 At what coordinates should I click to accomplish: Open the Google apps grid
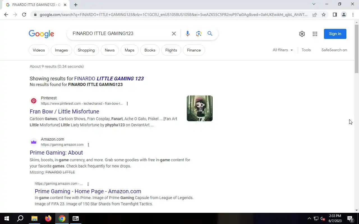(315, 34)
